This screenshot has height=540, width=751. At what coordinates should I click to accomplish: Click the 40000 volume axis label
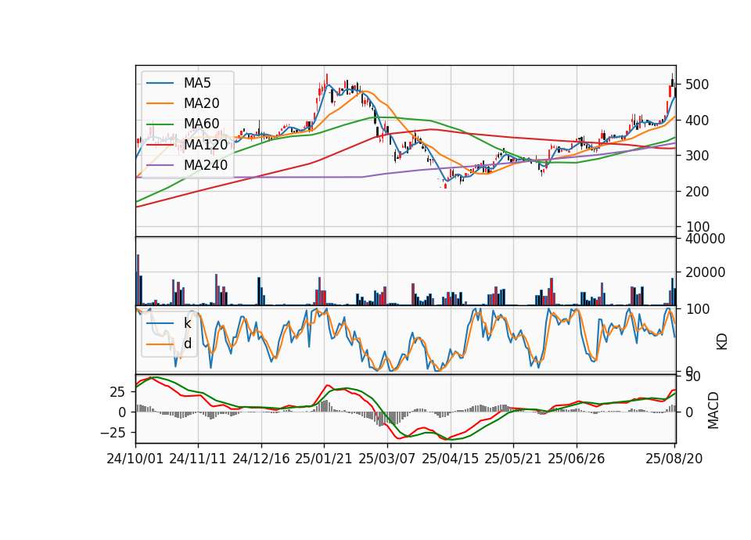pyautogui.click(x=705, y=239)
